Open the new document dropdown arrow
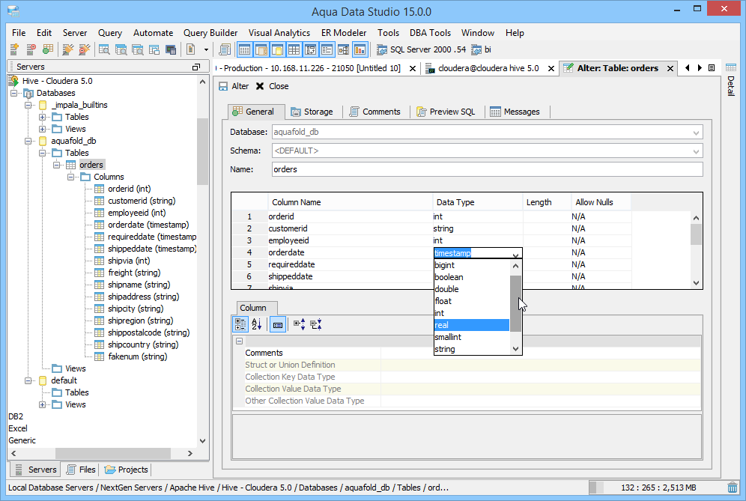 (x=206, y=49)
